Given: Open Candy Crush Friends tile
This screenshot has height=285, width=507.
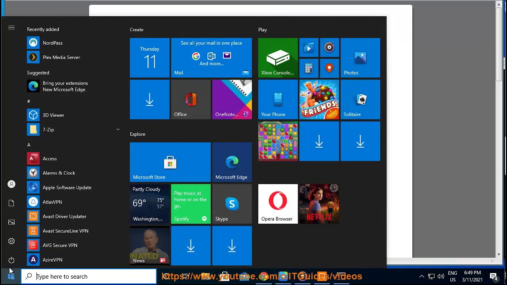Looking at the screenshot, I should (x=319, y=99).
